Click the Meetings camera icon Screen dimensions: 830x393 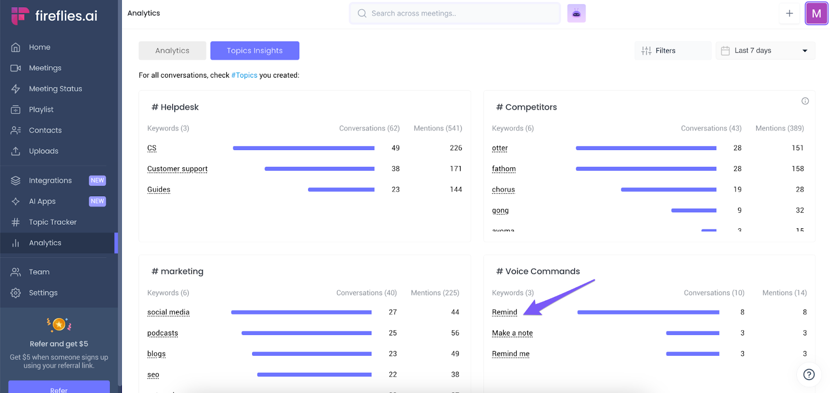(16, 68)
